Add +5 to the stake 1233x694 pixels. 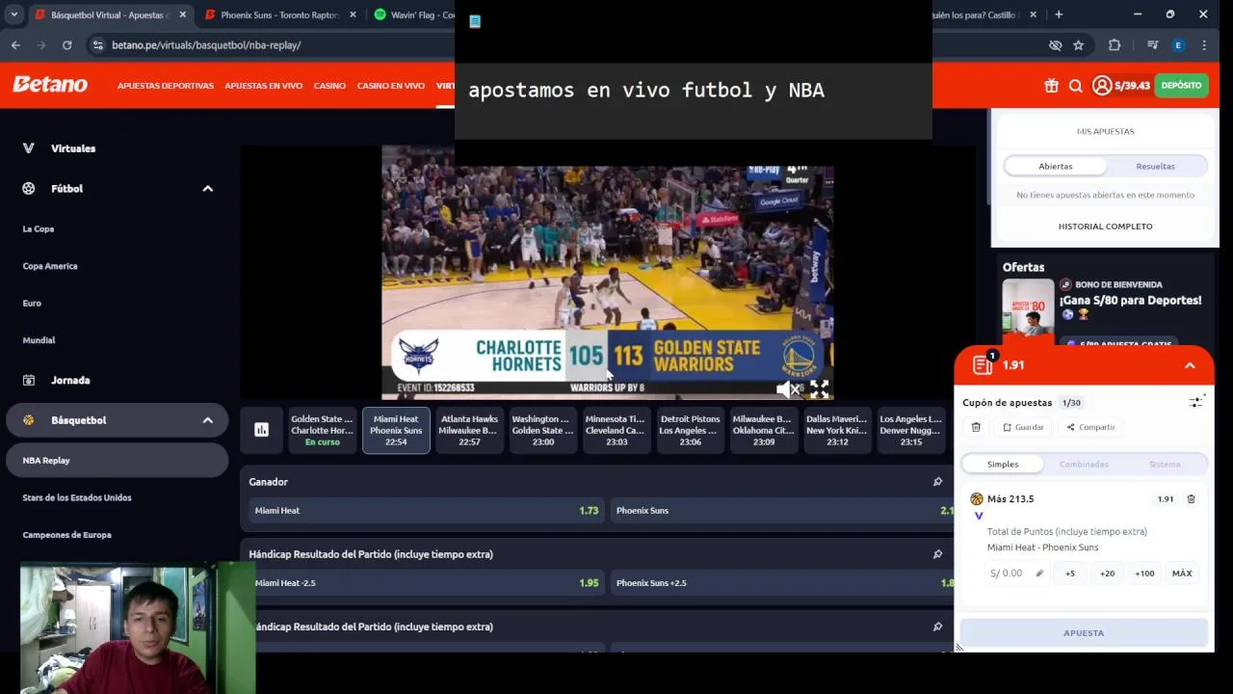[x=1070, y=574]
